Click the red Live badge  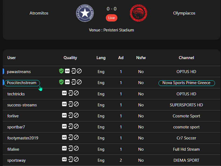111,18
